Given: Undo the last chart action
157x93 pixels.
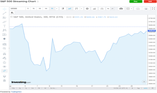Looking at the screenshot, I should [108, 9].
